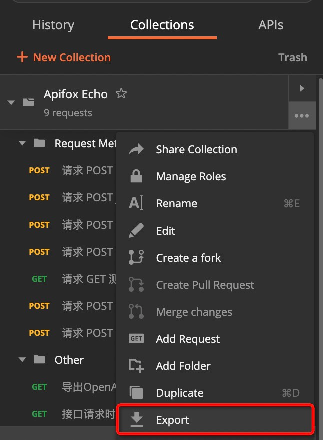The width and height of the screenshot is (323, 440).
Task: Switch to the History tab
Action: [53, 25]
